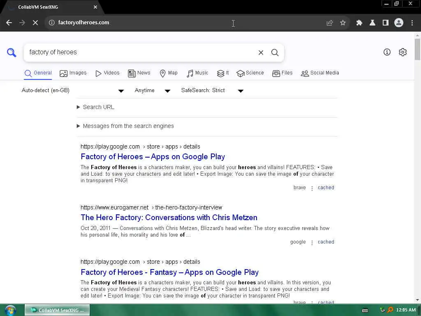421x316 pixels.
Task: Switch to the General search category
Action: point(38,73)
